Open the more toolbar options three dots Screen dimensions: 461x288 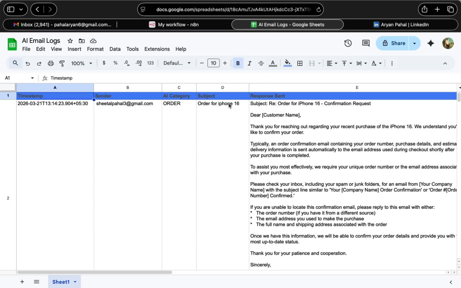(391, 63)
